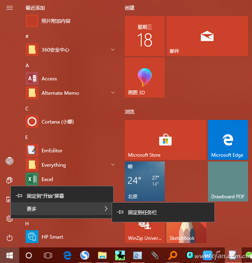The height and width of the screenshot is (263, 252).
Task: Click the 360安全中心 folder icon
Action: pyautogui.click(x=32, y=50)
